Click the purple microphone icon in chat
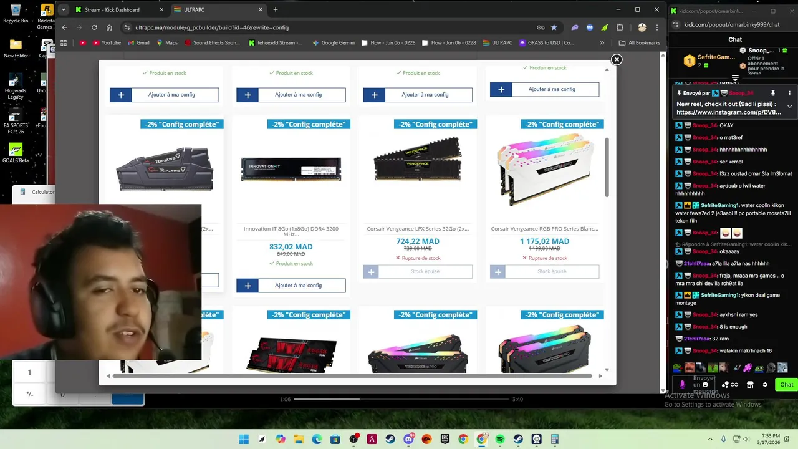 click(683, 385)
